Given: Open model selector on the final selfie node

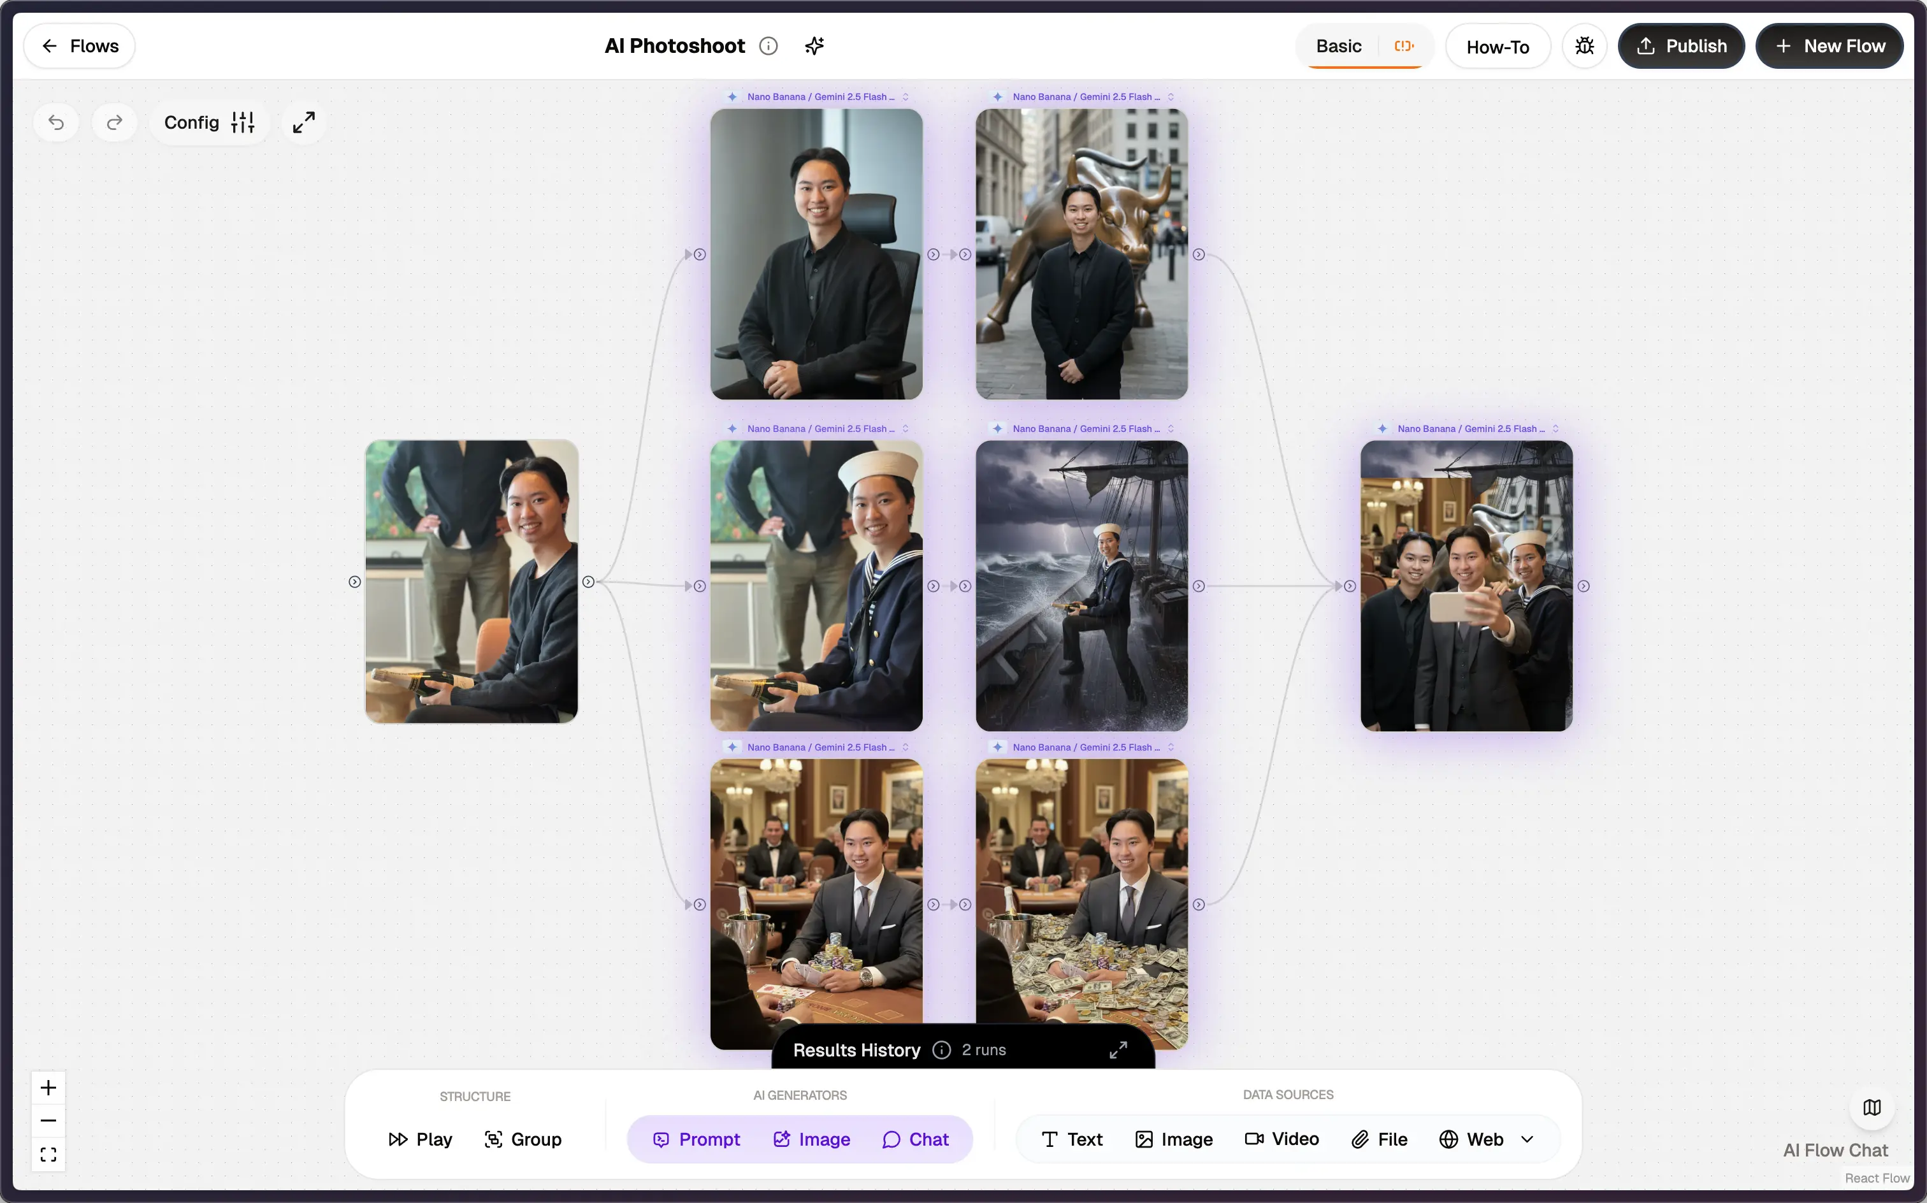Looking at the screenshot, I should (x=1555, y=429).
